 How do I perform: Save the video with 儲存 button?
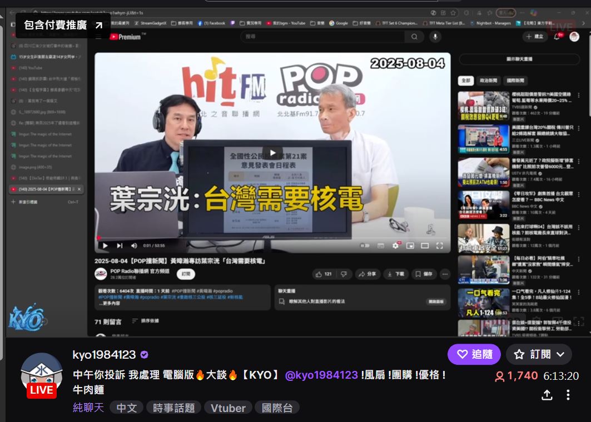click(424, 274)
